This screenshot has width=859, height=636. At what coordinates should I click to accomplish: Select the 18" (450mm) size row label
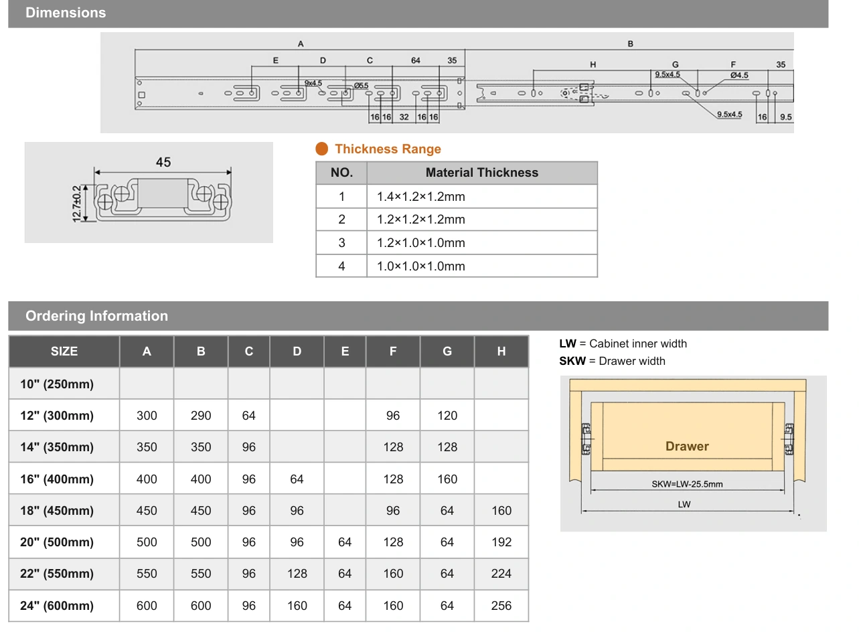[57, 511]
